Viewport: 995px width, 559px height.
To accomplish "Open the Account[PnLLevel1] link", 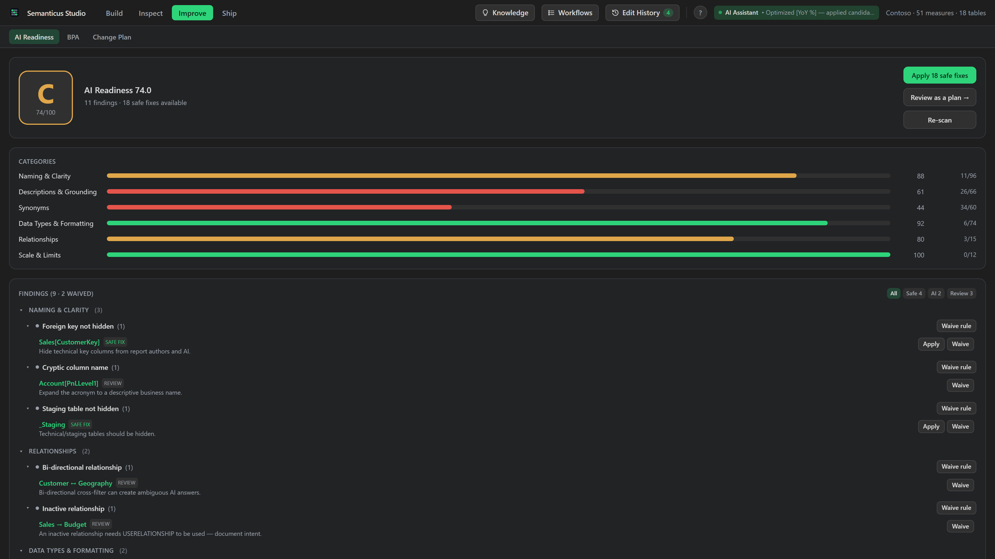I will tap(68, 383).
